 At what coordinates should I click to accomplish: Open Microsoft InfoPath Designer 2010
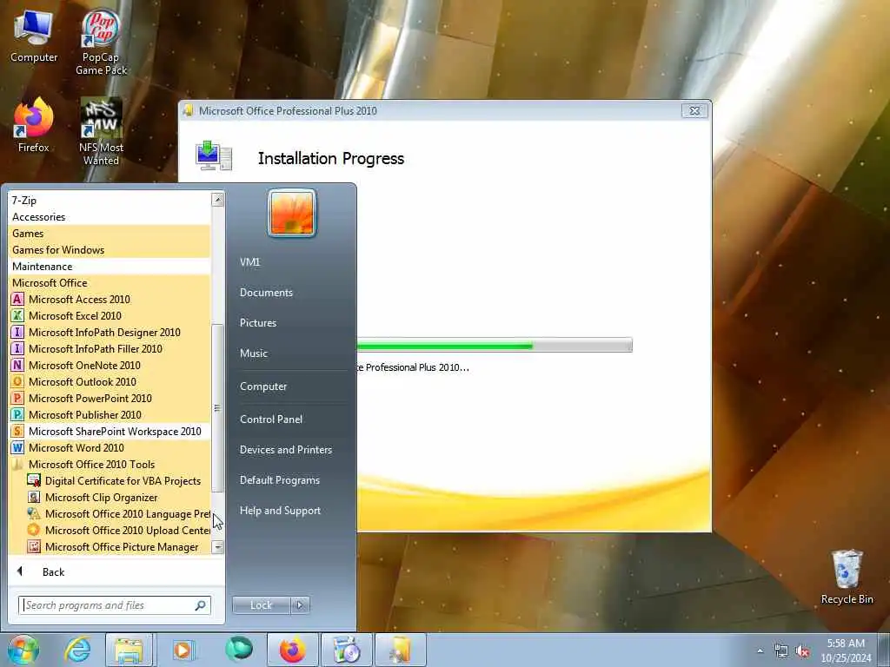point(104,332)
